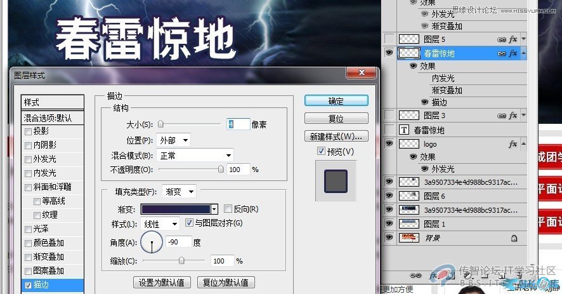Image resolution: width=562 pixels, height=294 pixels.
Task: Select 混合选项:默认 in styles list
Action: 48,117
